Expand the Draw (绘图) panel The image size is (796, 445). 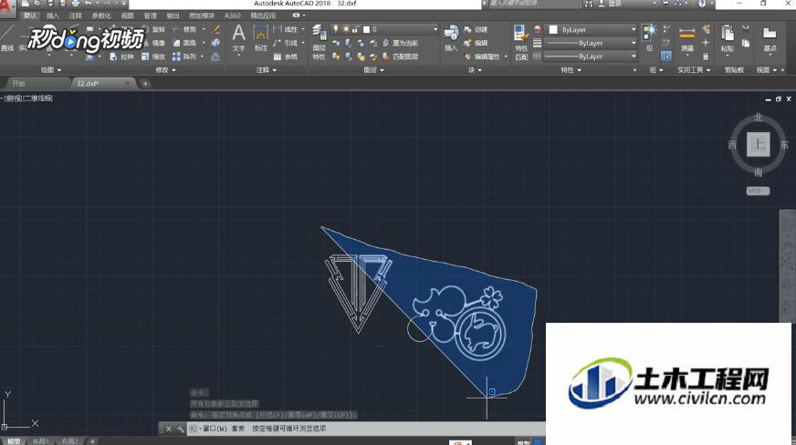coord(51,70)
